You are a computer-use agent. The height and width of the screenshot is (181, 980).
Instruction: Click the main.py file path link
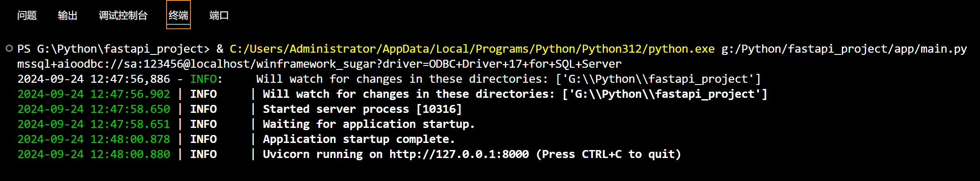click(x=844, y=49)
